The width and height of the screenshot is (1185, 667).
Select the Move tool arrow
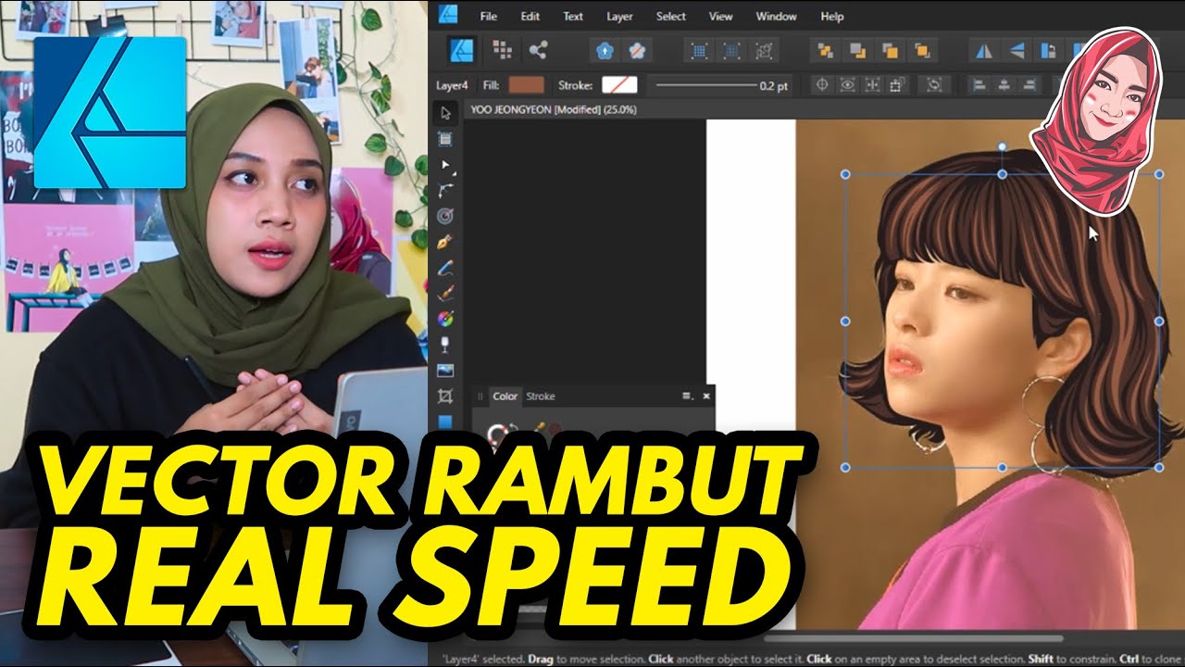click(445, 114)
